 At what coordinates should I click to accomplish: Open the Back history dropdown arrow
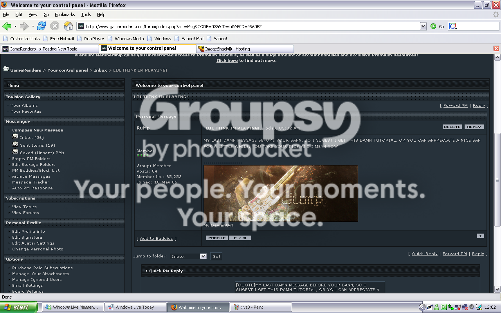(x=15, y=27)
